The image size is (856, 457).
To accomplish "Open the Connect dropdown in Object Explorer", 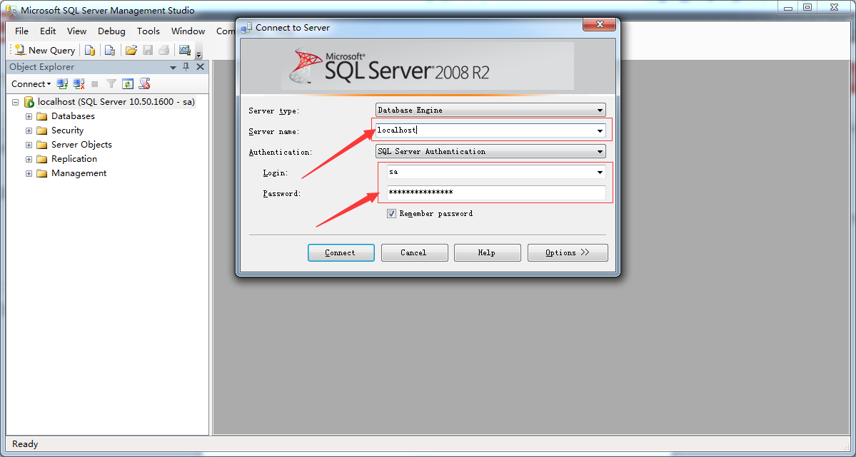I will [31, 84].
